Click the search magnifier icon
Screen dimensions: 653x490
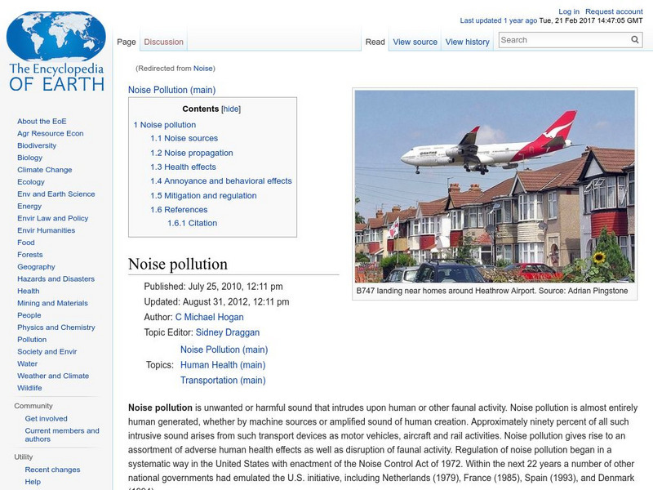pos(634,38)
